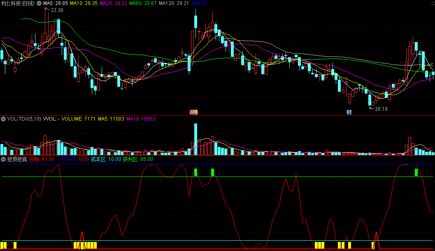435x251 pixels.
Task: Click the 33.30 high price label
Action: [x=57, y=10]
